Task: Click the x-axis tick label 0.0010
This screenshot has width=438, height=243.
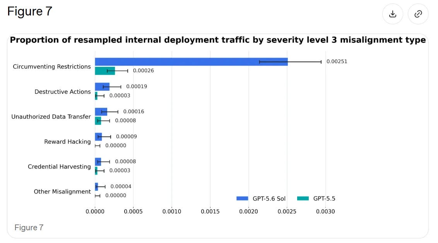Action: point(172,211)
